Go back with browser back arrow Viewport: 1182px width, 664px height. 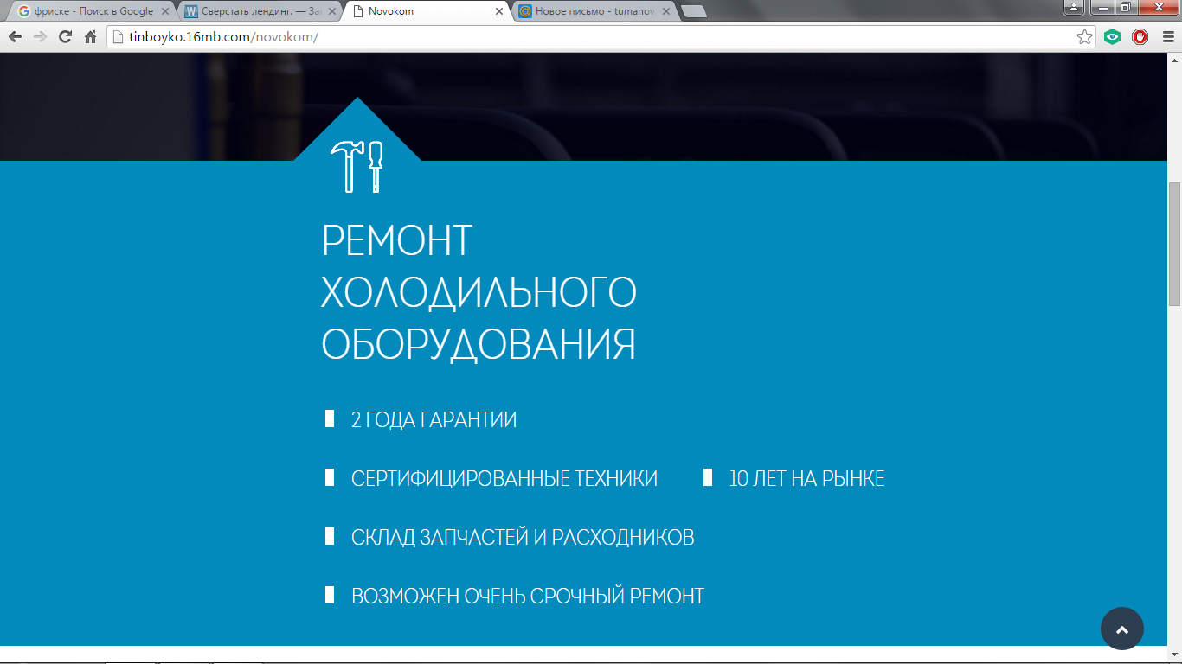(15, 37)
